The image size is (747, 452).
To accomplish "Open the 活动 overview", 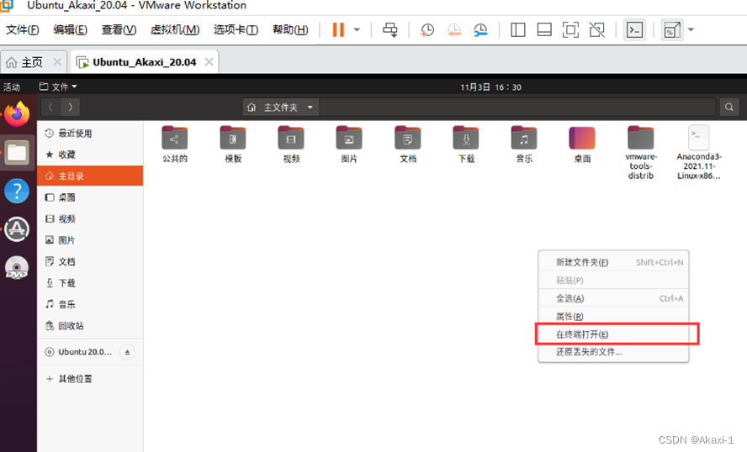I will 12,87.
